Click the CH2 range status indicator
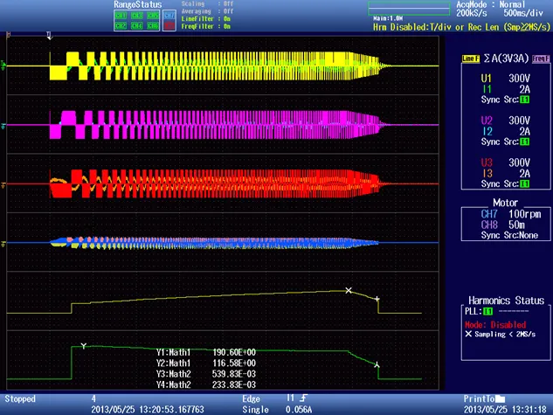This screenshot has height=415, width=553. 121,25
